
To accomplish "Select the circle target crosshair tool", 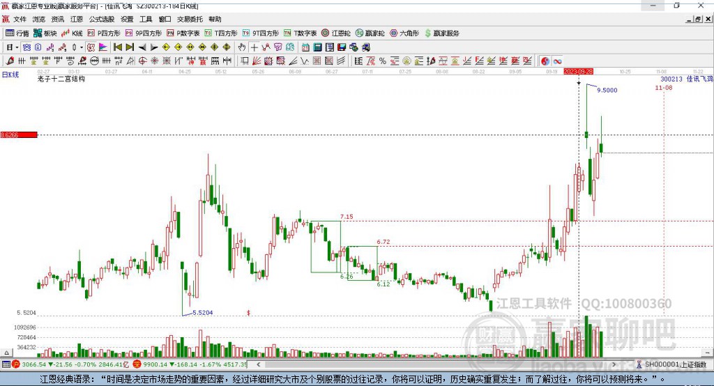I will pos(142,61).
